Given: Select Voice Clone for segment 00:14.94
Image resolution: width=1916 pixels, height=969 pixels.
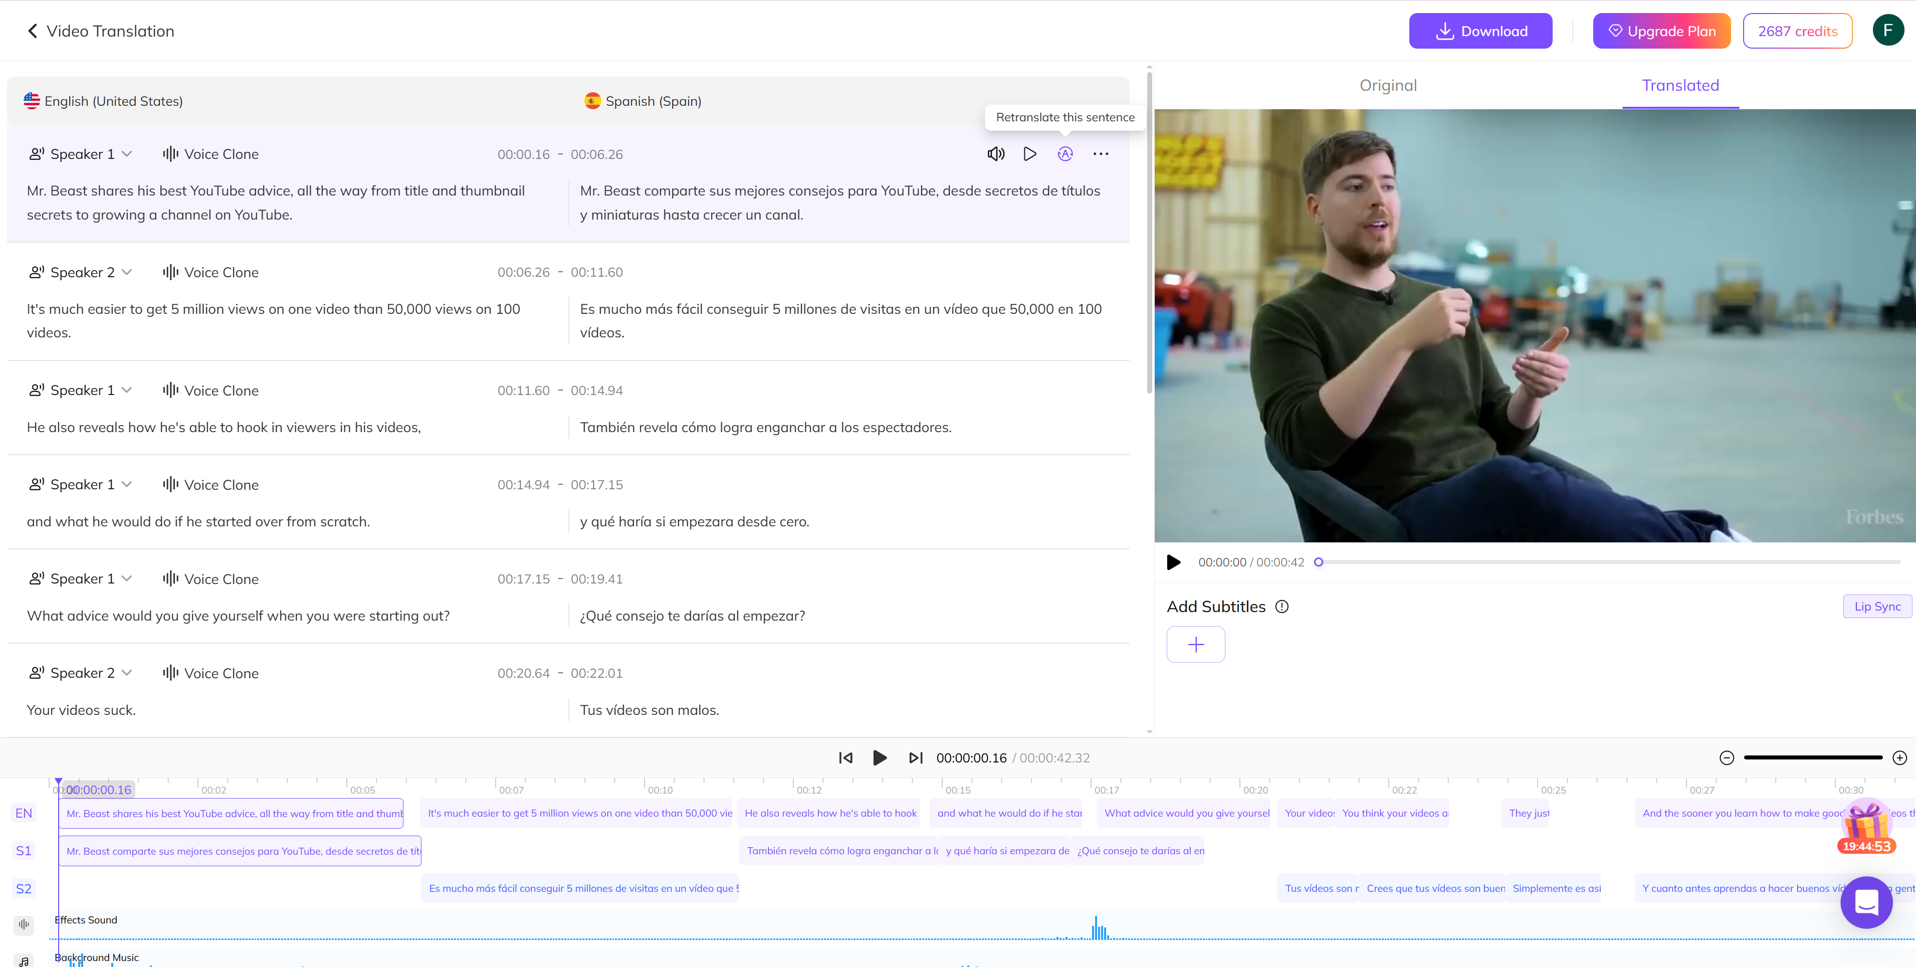Looking at the screenshot, I should (210, 484).
